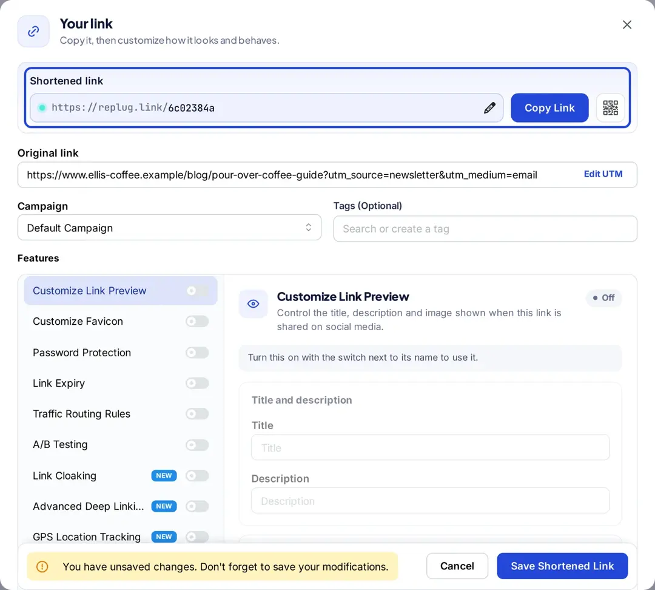Viewport: 655px width, 590px height.
Task: Open the Campaign dropdown
Action: pos(169,228)
